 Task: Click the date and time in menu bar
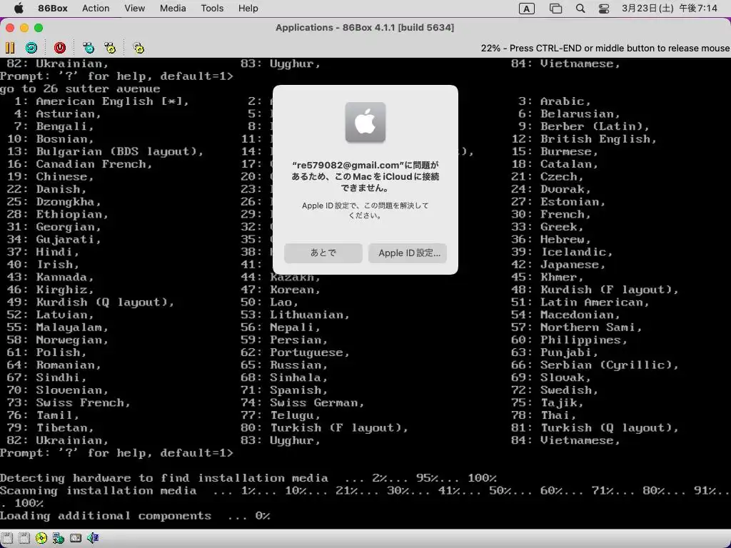(x=670, y=9)
